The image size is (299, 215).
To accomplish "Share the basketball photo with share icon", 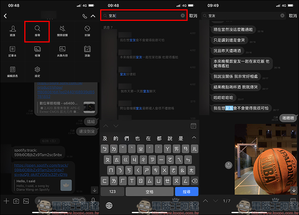I will pos(228,165).
